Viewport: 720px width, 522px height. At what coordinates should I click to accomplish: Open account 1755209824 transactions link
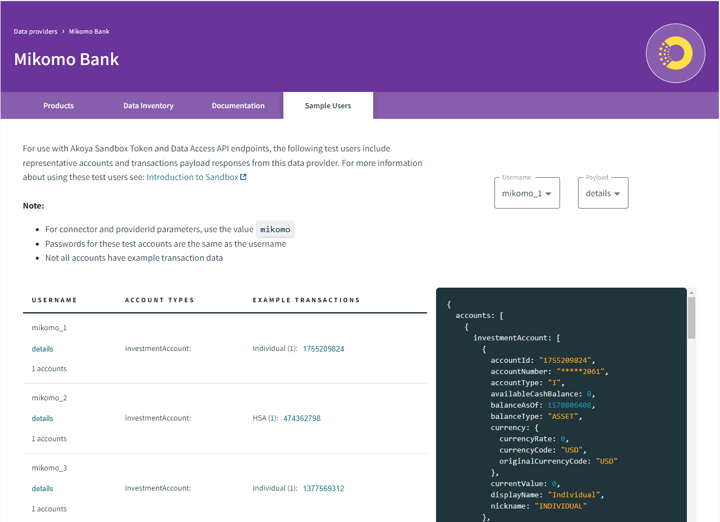[324, 349]
